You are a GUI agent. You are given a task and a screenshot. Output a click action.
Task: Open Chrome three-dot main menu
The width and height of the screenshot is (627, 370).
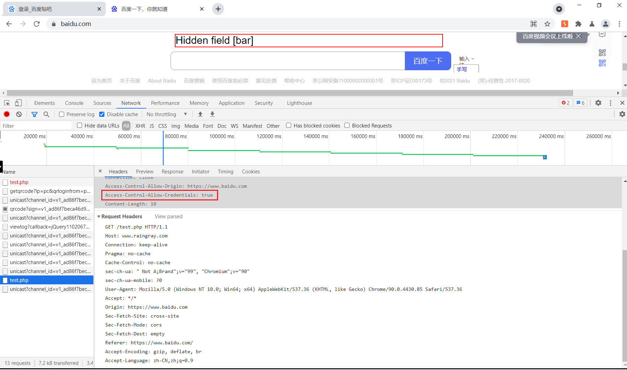[619, 24]
